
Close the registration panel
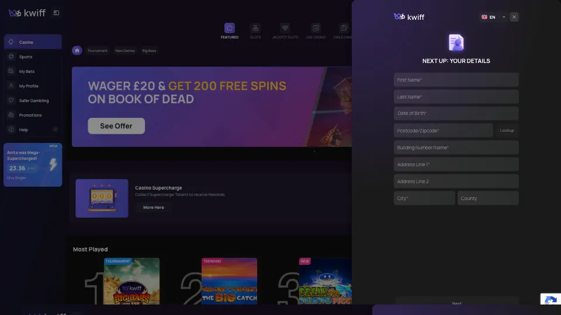tap(514, 17)
